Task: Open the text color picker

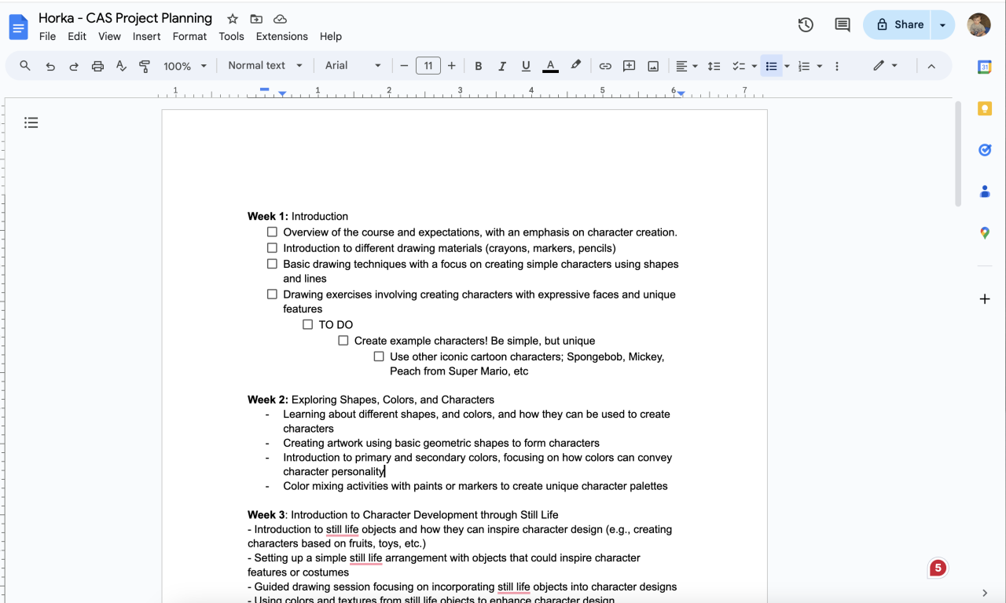Action: (550, 67)
